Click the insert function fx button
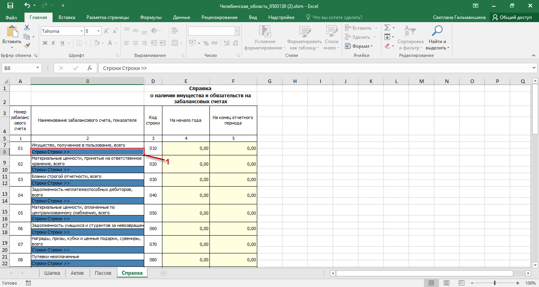The image size is (539, 287). pyautogui.click(x=90, y=68)
